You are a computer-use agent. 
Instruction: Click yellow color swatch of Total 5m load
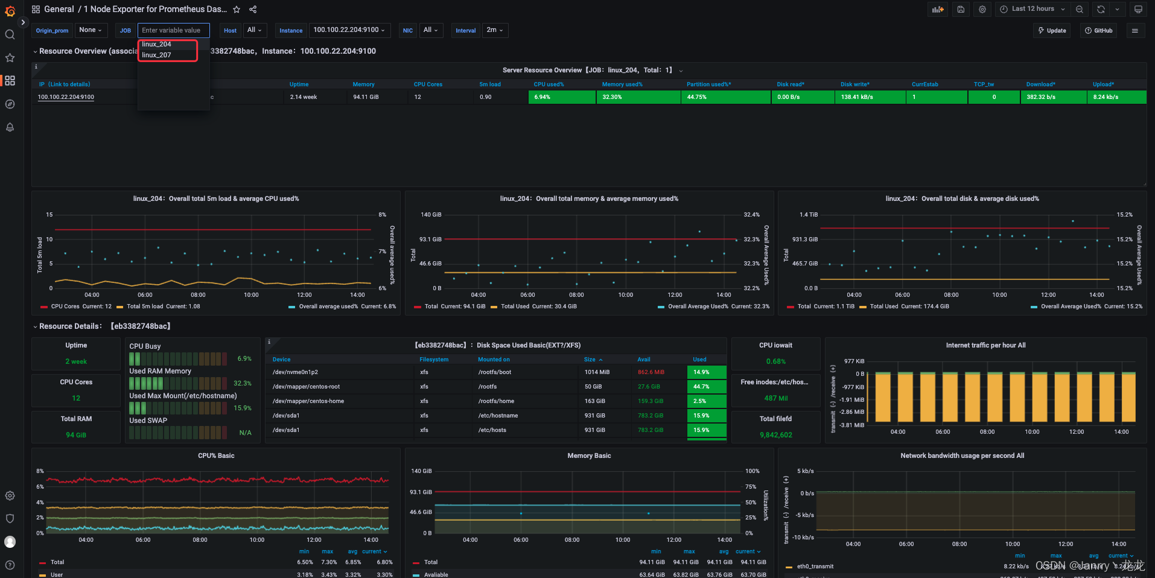coord(119,306)
